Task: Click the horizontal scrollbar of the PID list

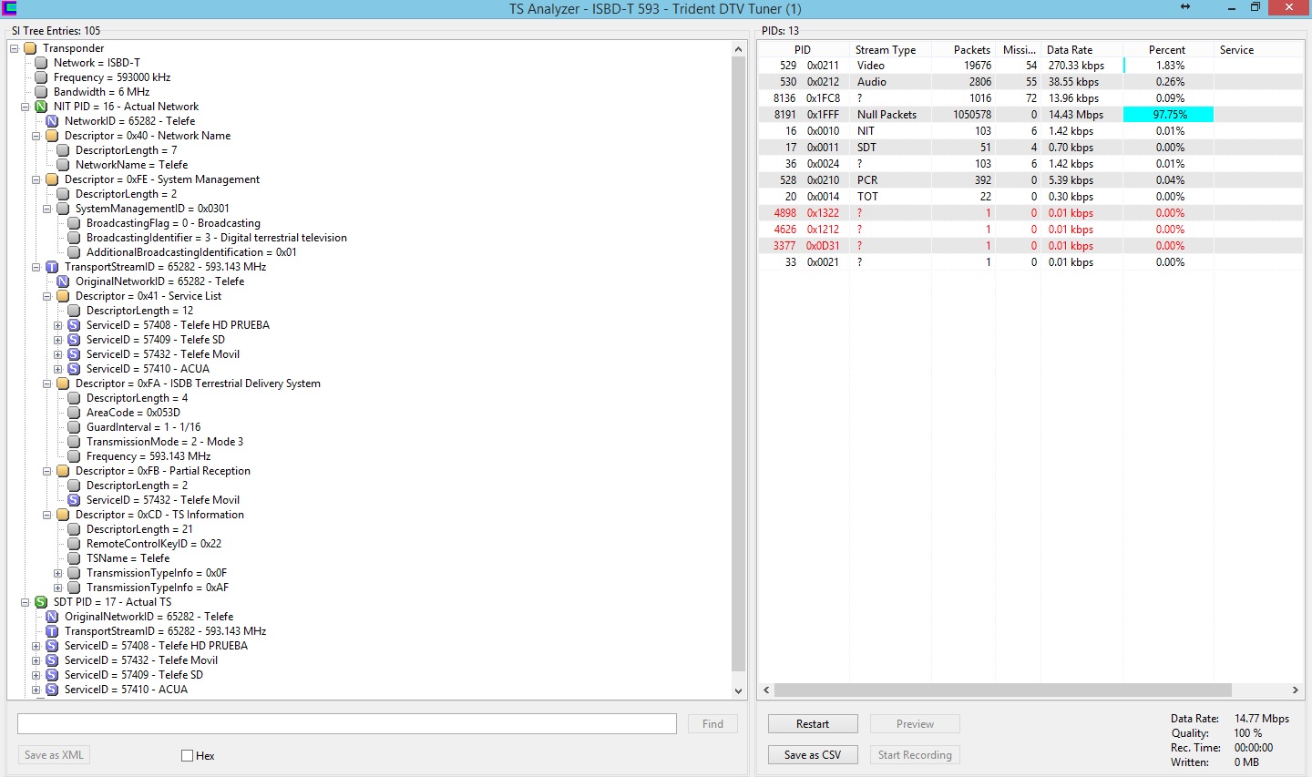Action: coord(1002,690)
